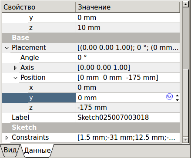Image resolution: width=191 pixels, height=158 pixels.
Task: Click the y position input field
Action: click(x=121, y=98)
